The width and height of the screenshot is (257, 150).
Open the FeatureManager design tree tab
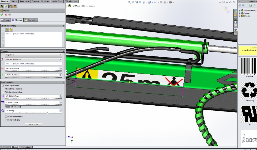click(x=2, y=6)
